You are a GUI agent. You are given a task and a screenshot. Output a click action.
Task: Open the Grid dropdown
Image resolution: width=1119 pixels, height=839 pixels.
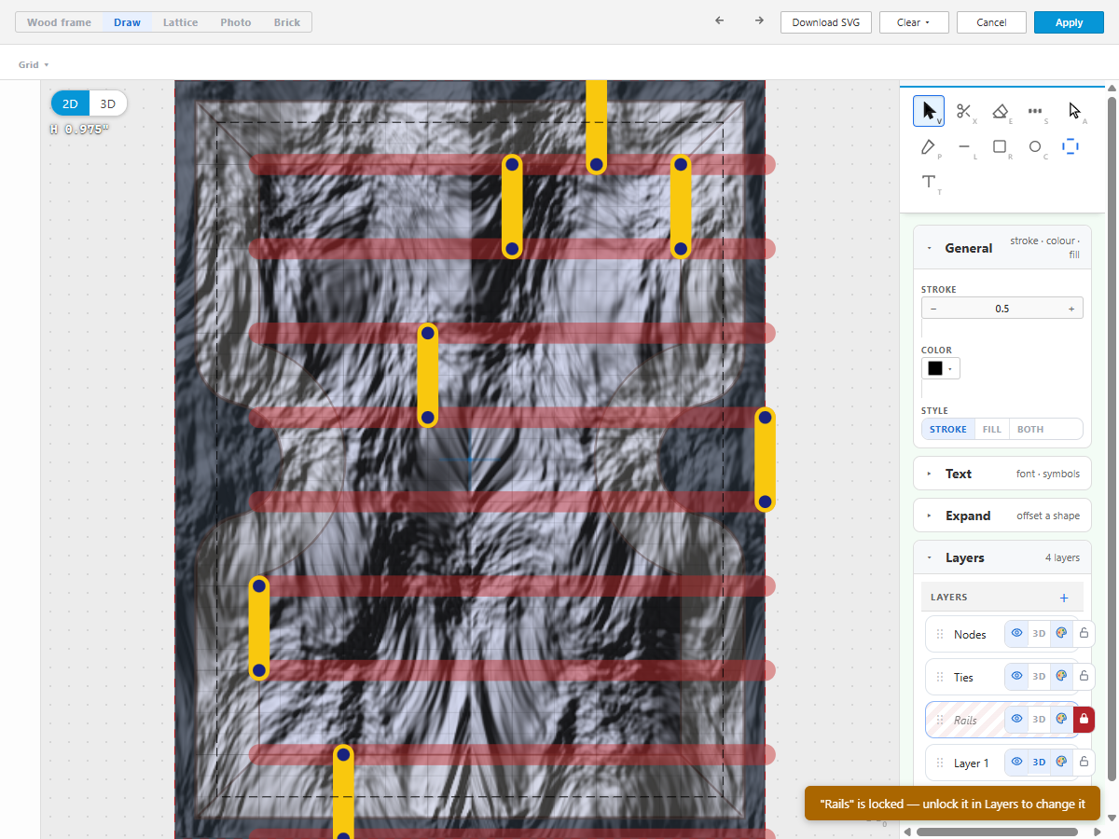pos(34,64)
